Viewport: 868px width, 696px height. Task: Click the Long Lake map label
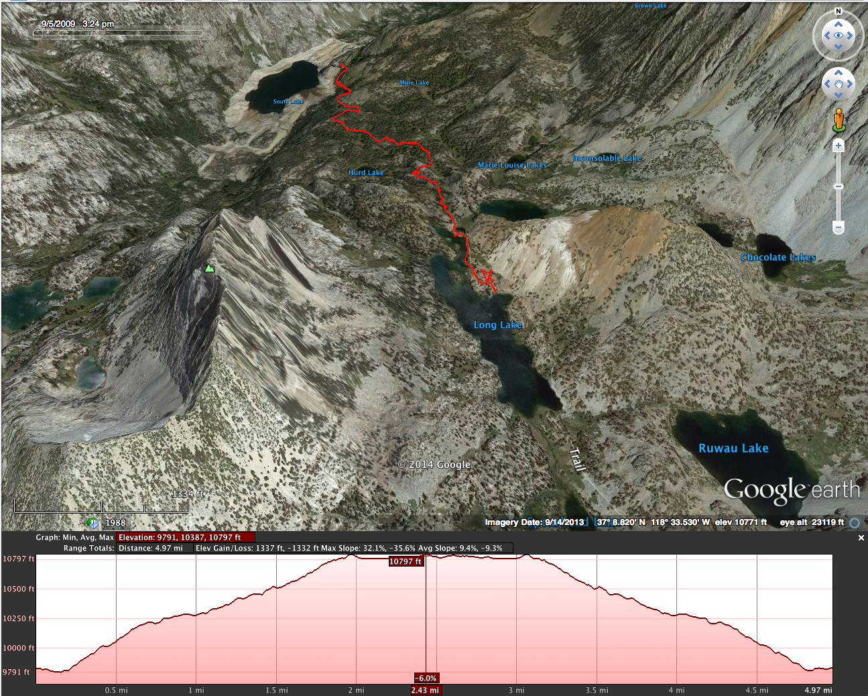click(x=497, y=325)
